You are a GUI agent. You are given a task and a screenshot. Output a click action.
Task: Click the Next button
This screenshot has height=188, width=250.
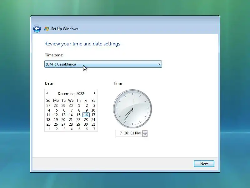204,164
